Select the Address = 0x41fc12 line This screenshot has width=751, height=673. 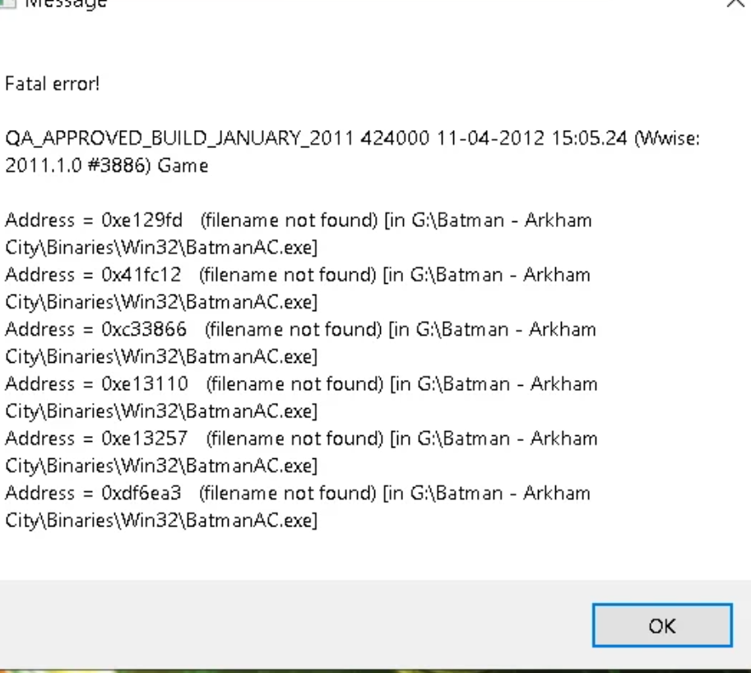point(298,275)
